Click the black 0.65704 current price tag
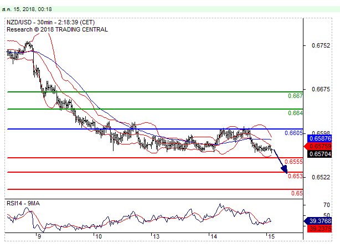 [320, 154]
